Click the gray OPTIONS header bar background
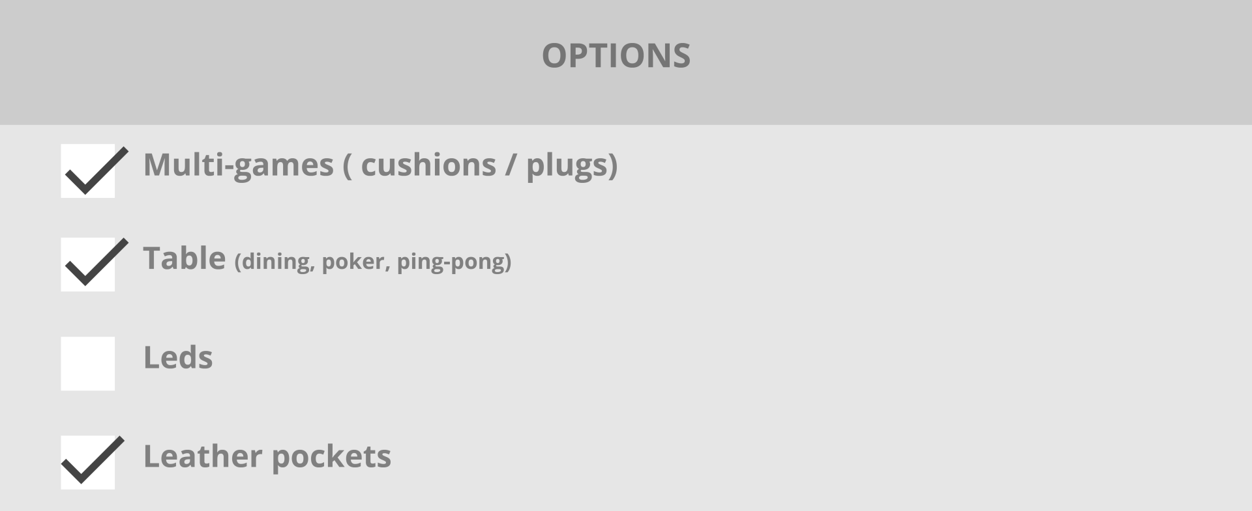The height and width of the screenshot is (511, 1252). (x=626, y=62)
